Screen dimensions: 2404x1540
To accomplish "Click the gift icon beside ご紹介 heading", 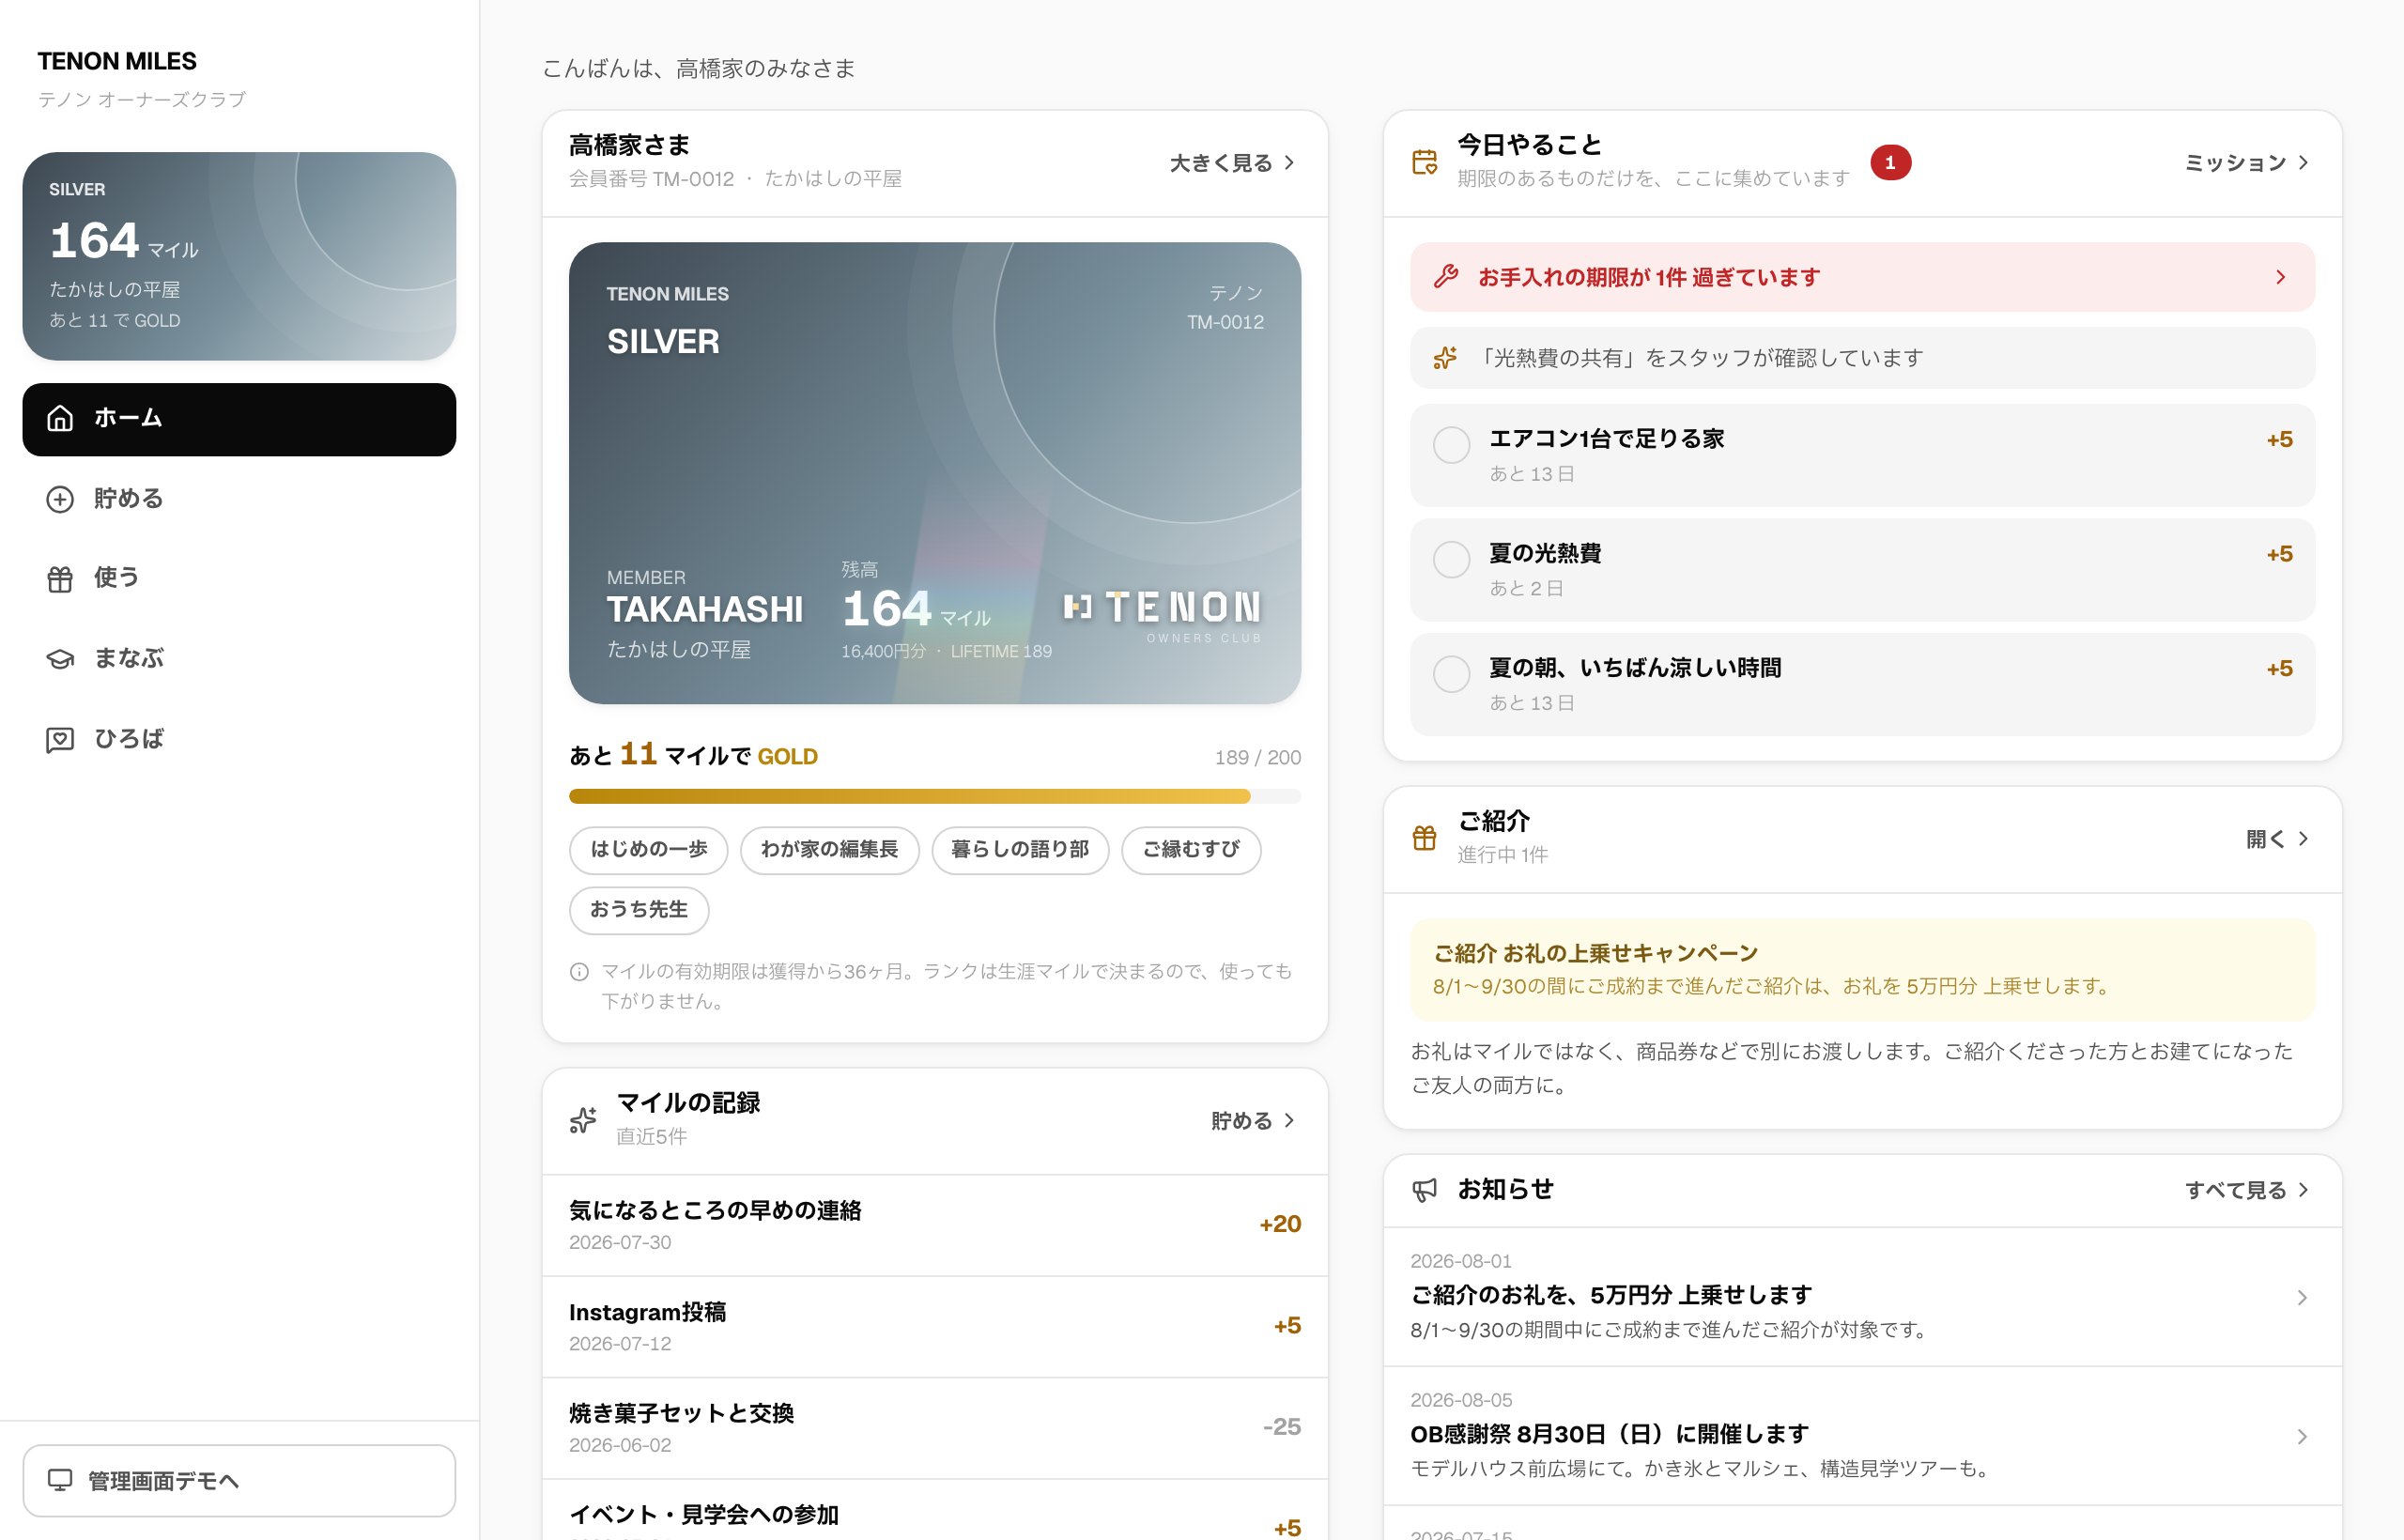I will (1424, 838).
